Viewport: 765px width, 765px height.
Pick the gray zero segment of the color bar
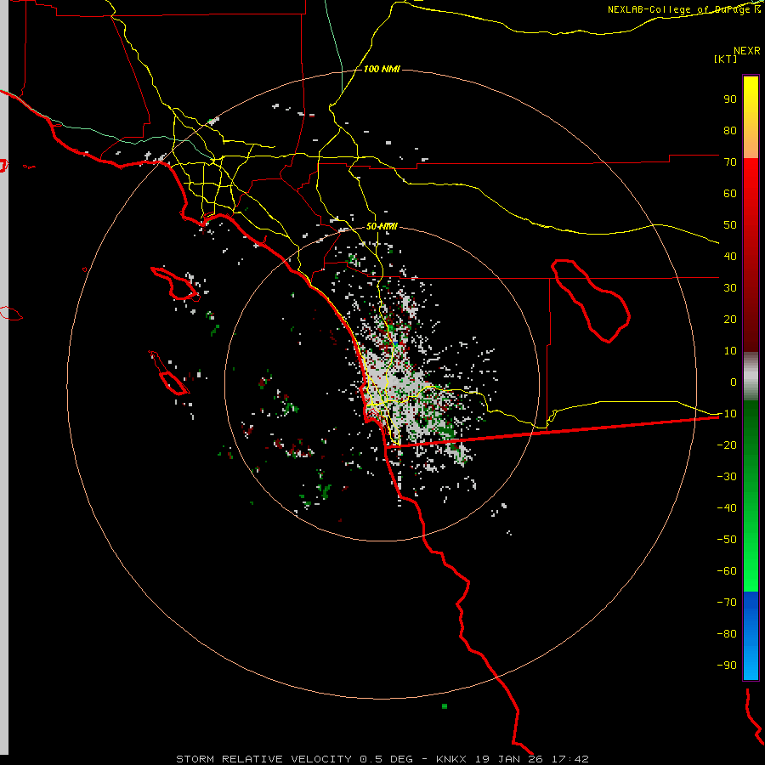point(751,376)
